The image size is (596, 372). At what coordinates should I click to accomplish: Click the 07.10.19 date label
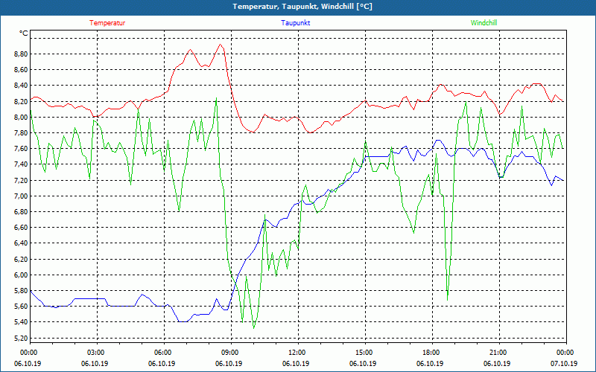pyautogui.click(x=564, y=363)
